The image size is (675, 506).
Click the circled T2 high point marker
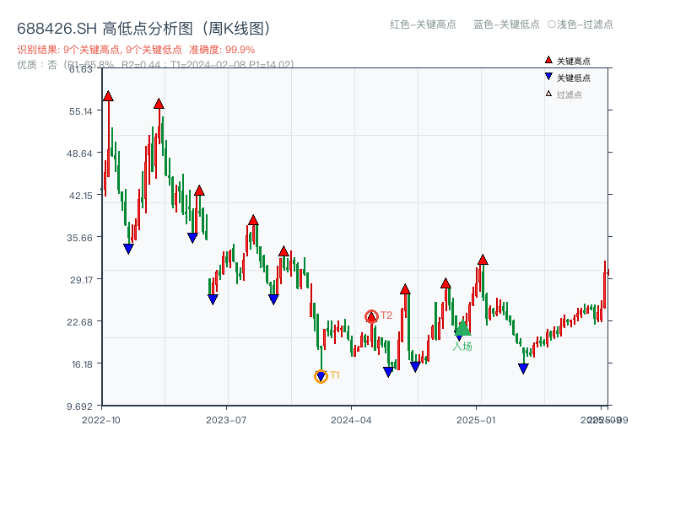coord(371,315)
